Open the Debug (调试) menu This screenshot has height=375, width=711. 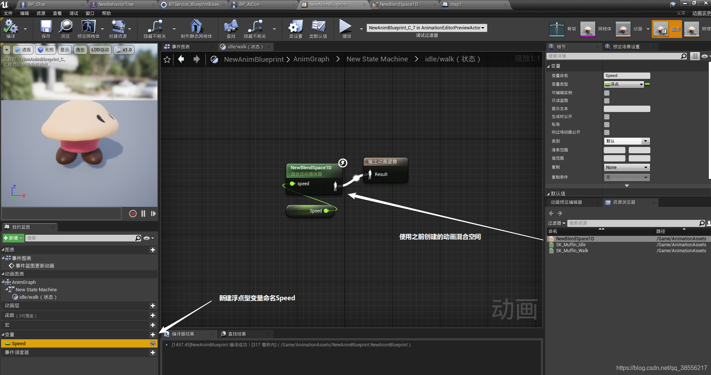coord(74,13)
